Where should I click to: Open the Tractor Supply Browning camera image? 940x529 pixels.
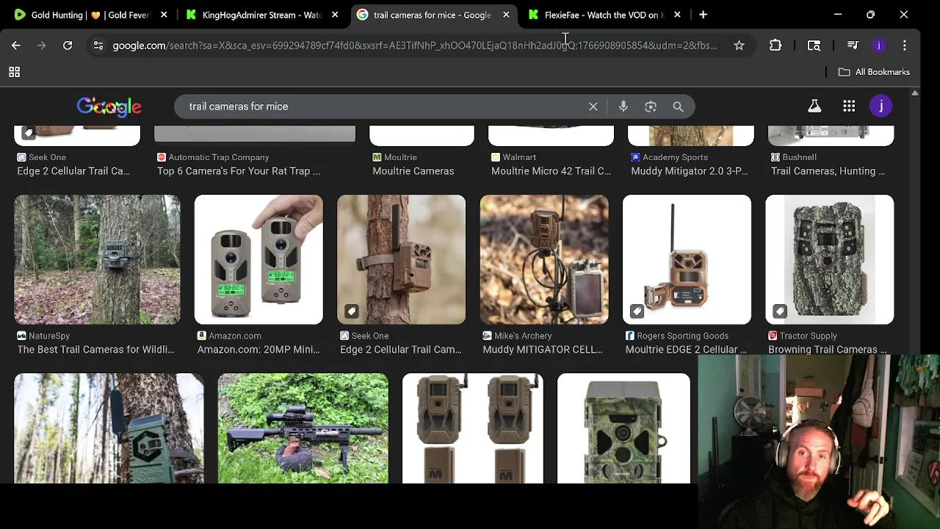[x=830, y=259]
